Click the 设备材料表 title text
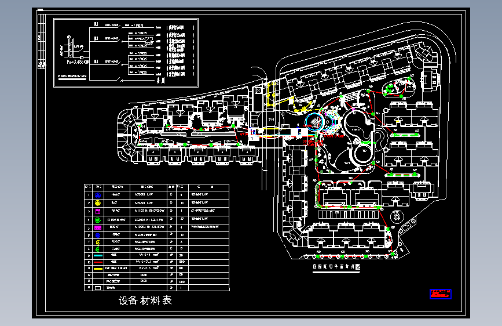The height and width of the screenshot is (326, 502). click(145, 300)
